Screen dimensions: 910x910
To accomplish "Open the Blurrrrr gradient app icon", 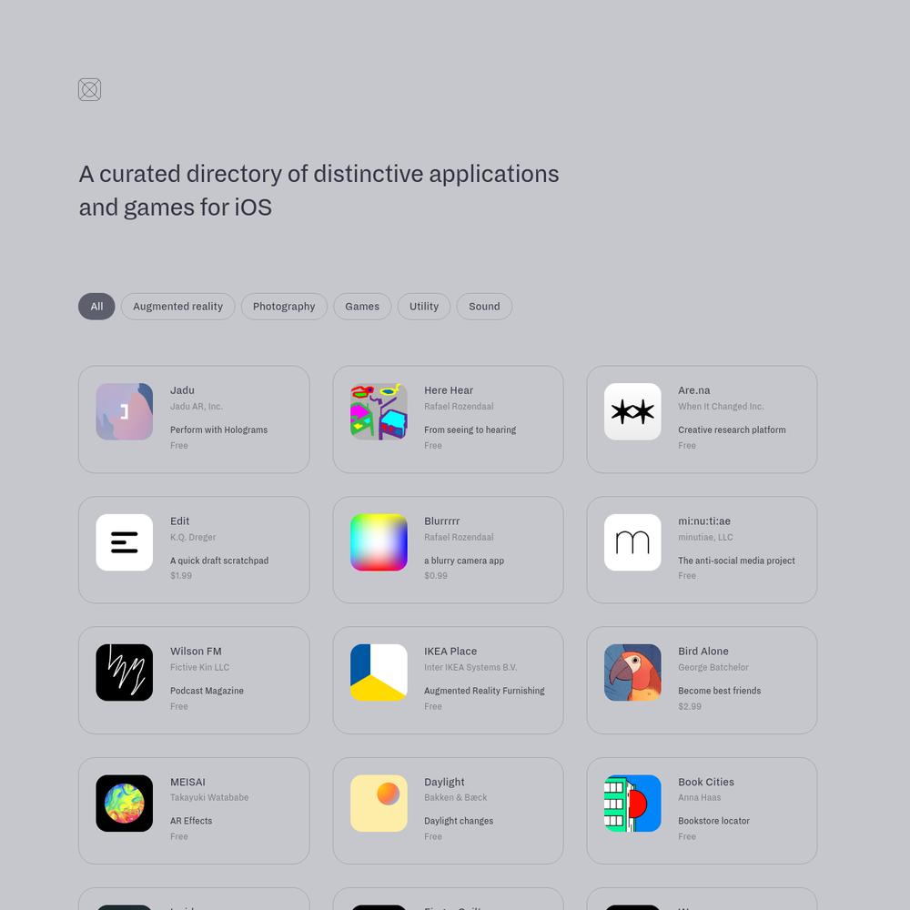I will (x=379, y=542).
